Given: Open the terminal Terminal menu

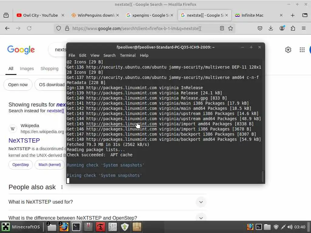Looking at the screenshot, I should pos(128,56).
